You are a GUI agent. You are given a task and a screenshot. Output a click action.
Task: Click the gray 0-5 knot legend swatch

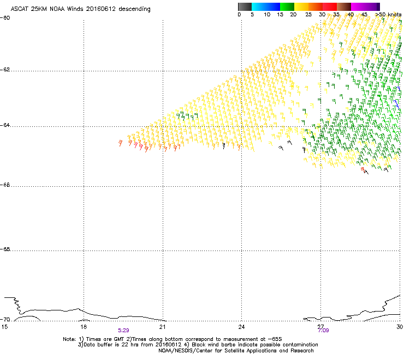[x=245, y=7]
